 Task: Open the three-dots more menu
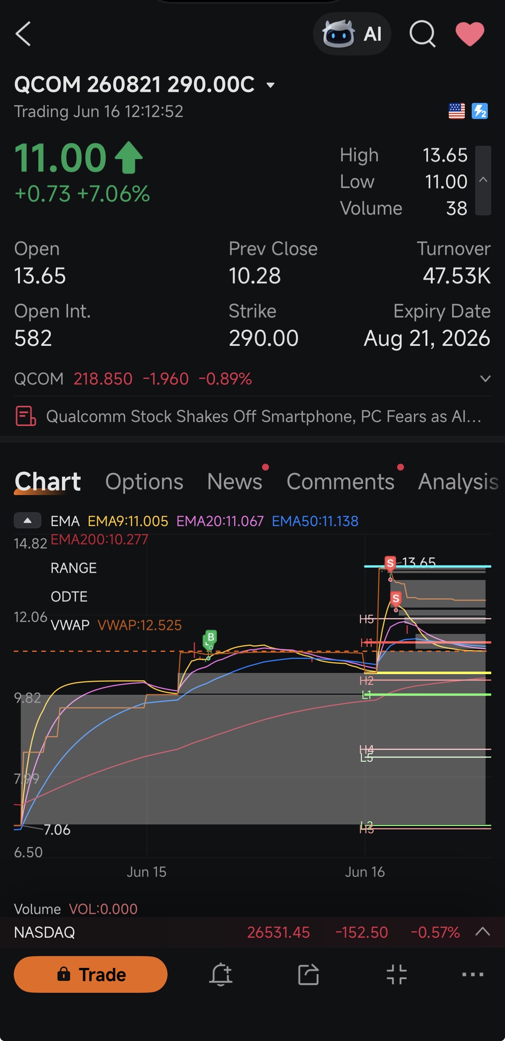pyautogui.click(x=472, y=974)
